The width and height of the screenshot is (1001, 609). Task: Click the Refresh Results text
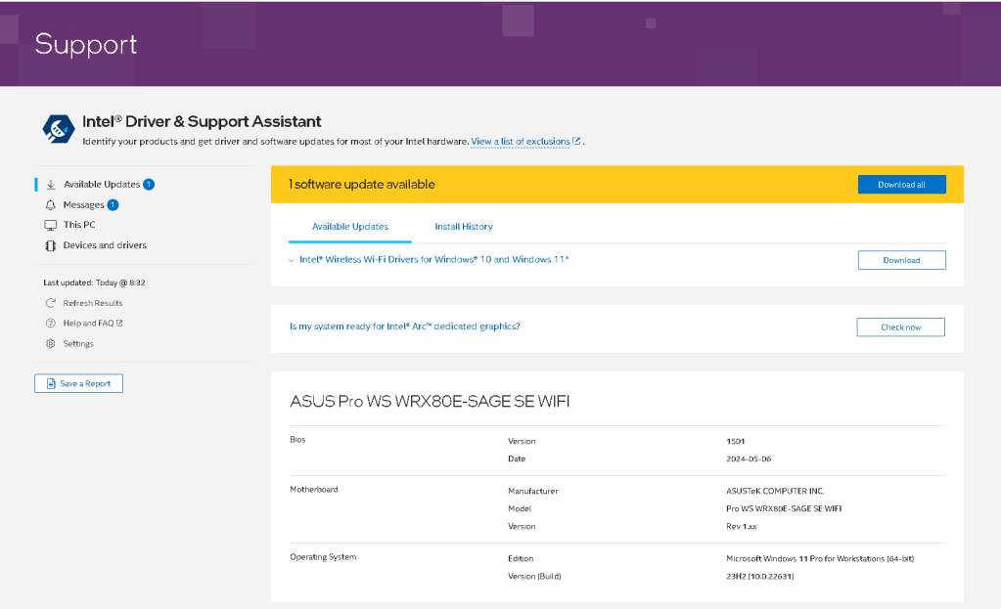tap(93, 303)
